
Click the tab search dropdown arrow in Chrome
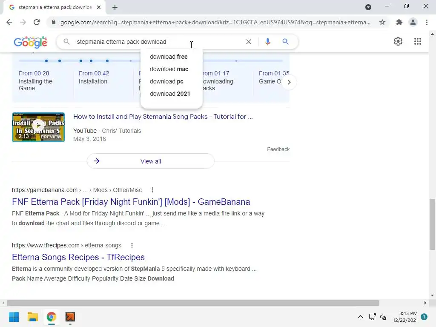[368, 7]
